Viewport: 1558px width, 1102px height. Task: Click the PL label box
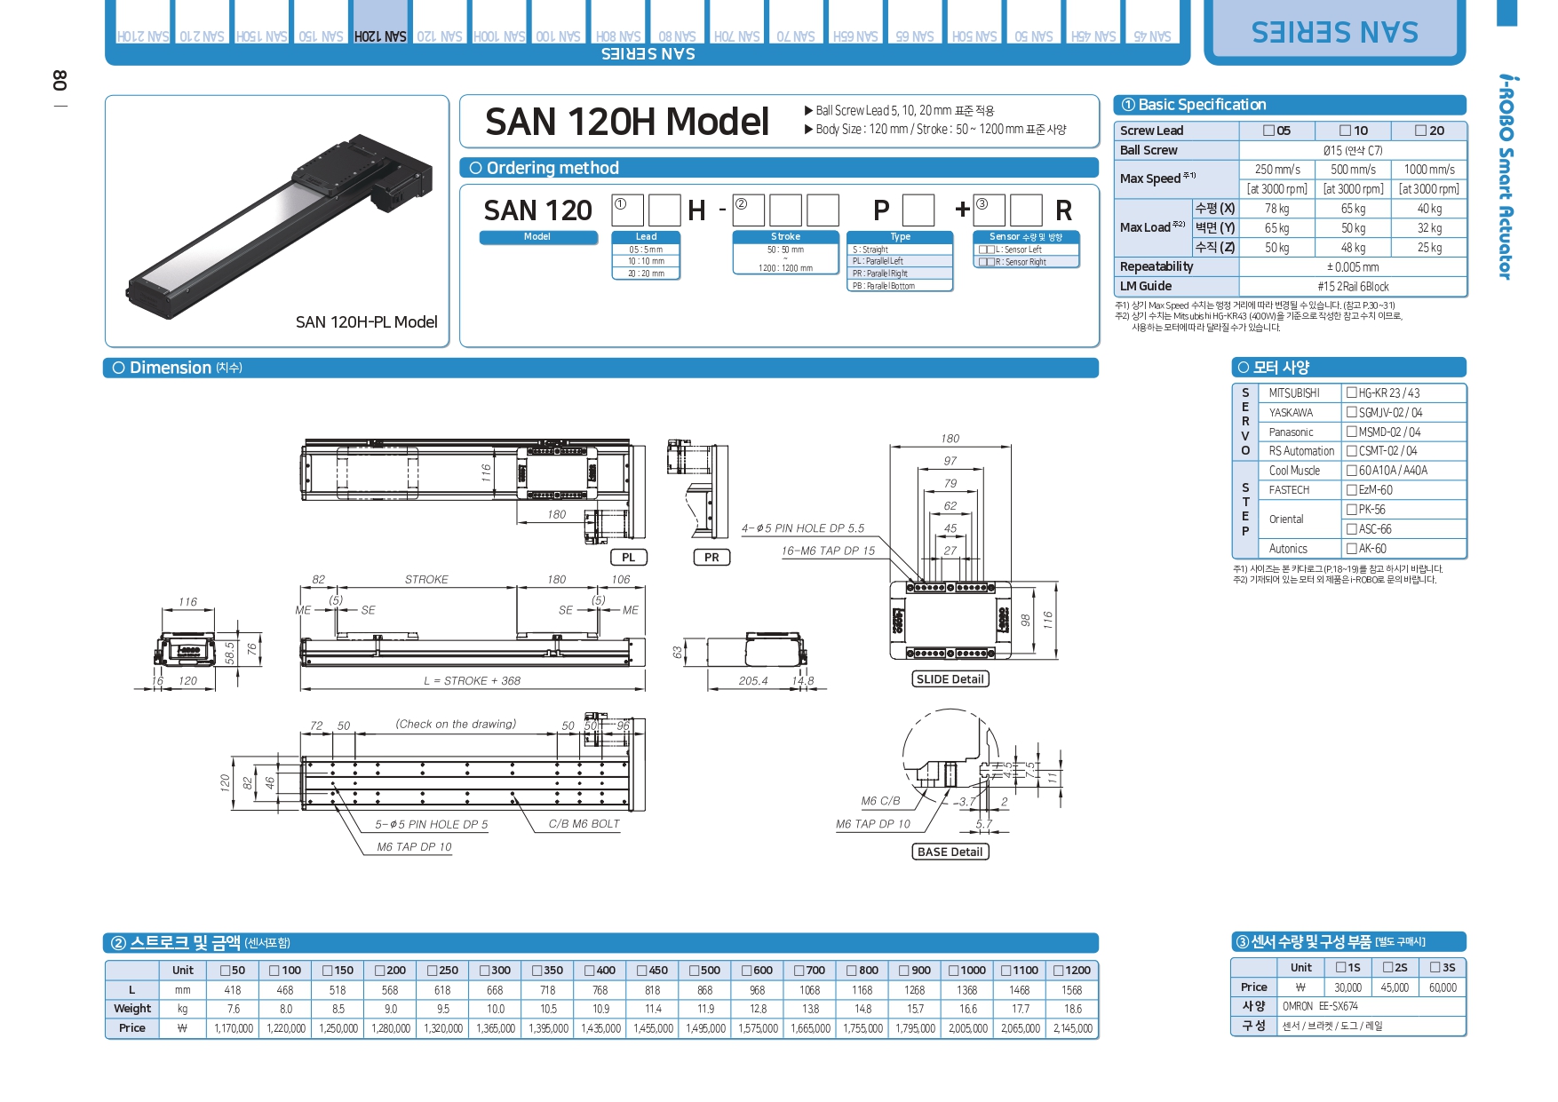(629, 558)
